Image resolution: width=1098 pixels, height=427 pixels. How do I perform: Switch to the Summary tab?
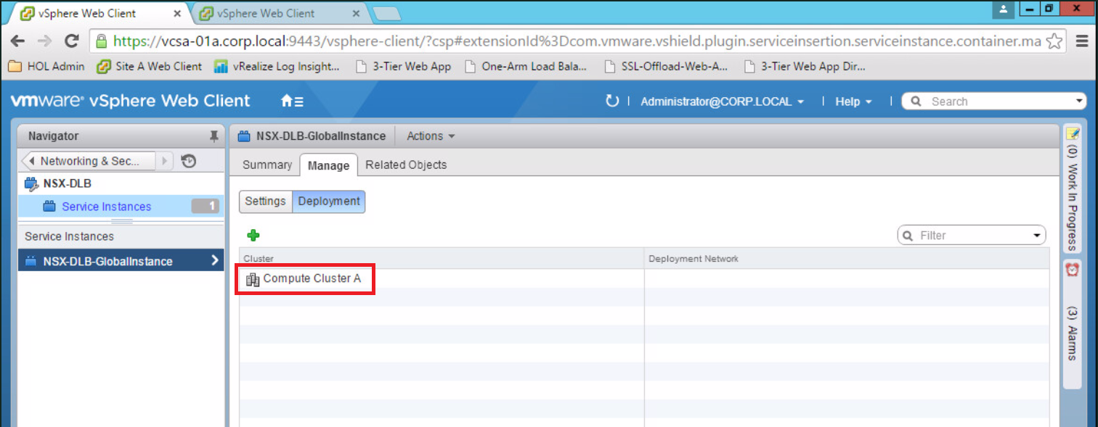267,165
